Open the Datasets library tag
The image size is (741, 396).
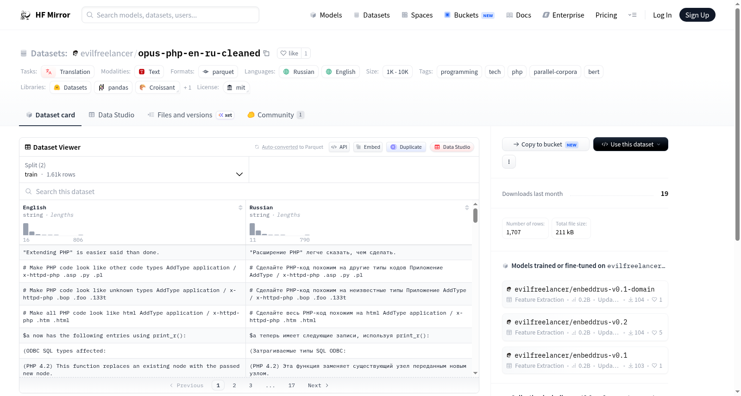click(x=70, y=87)
